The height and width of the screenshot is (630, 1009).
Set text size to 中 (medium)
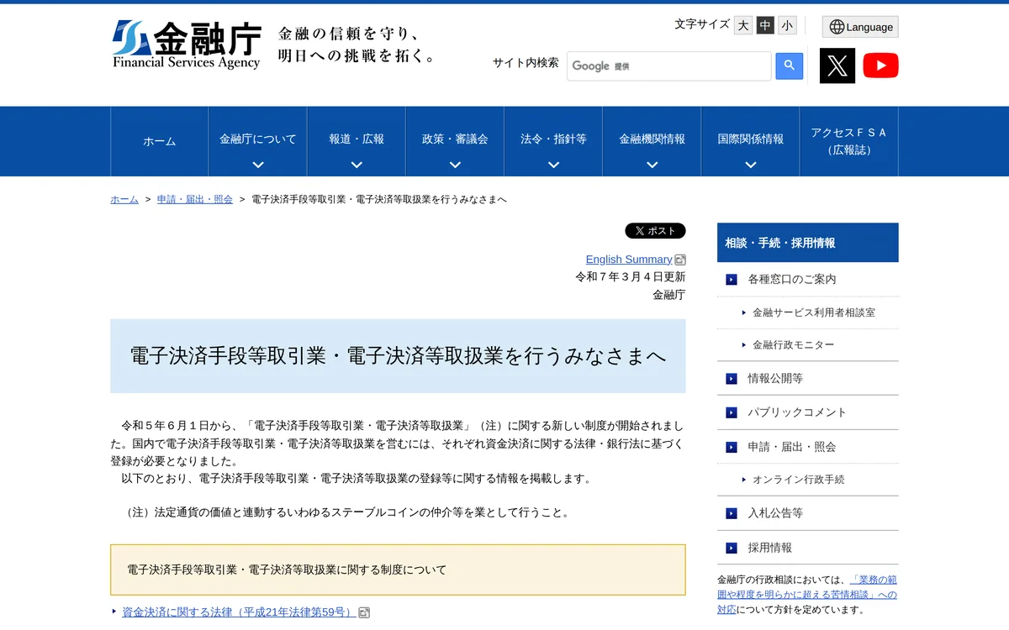point(765,25)
